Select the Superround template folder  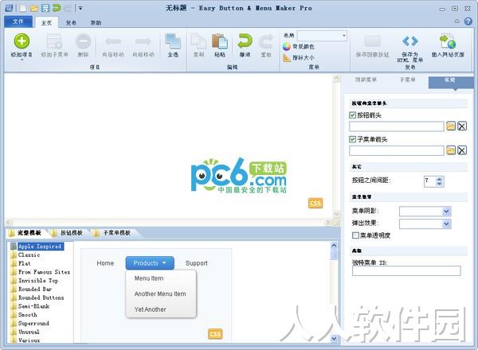click(30, 323)
